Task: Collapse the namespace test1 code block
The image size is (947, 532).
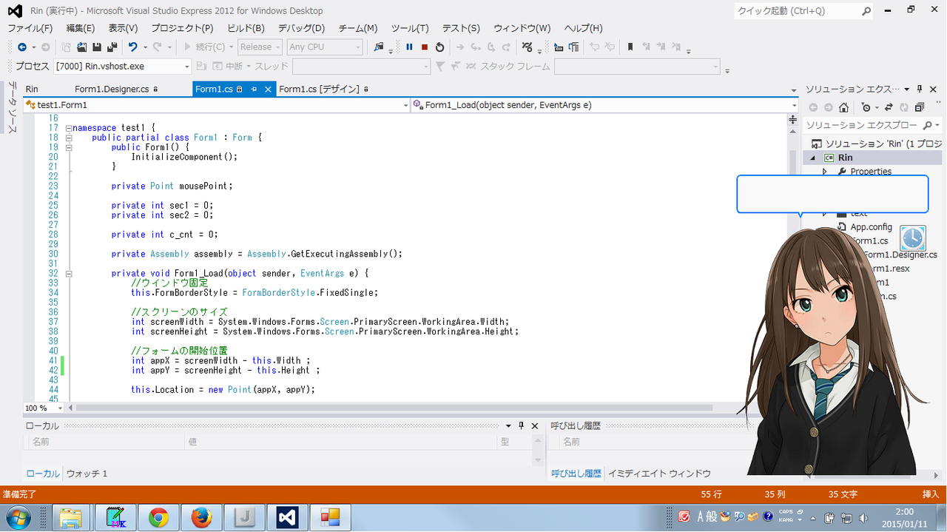Action: (x=68, y=128)
